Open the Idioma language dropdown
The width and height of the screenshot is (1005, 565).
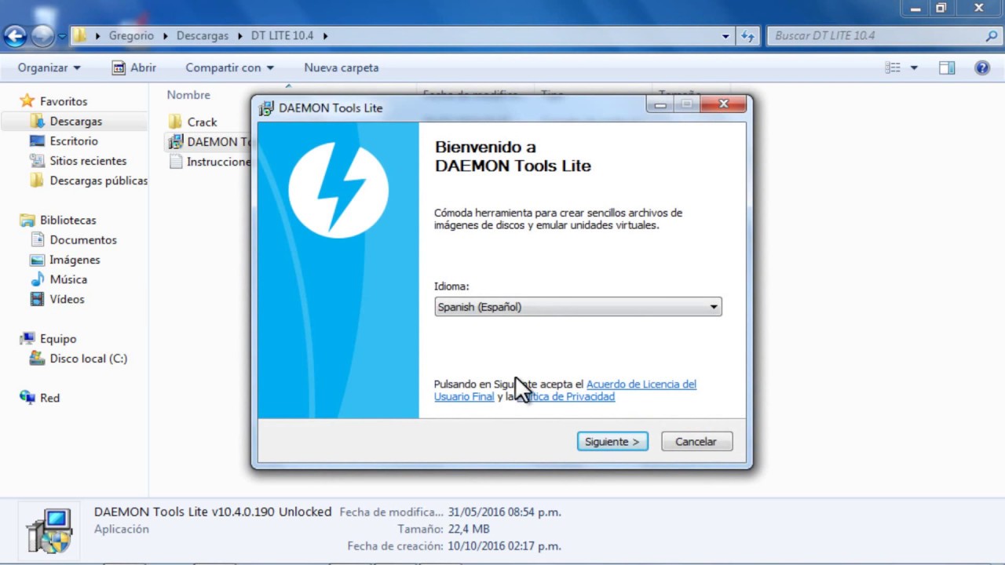pos(712,307)
